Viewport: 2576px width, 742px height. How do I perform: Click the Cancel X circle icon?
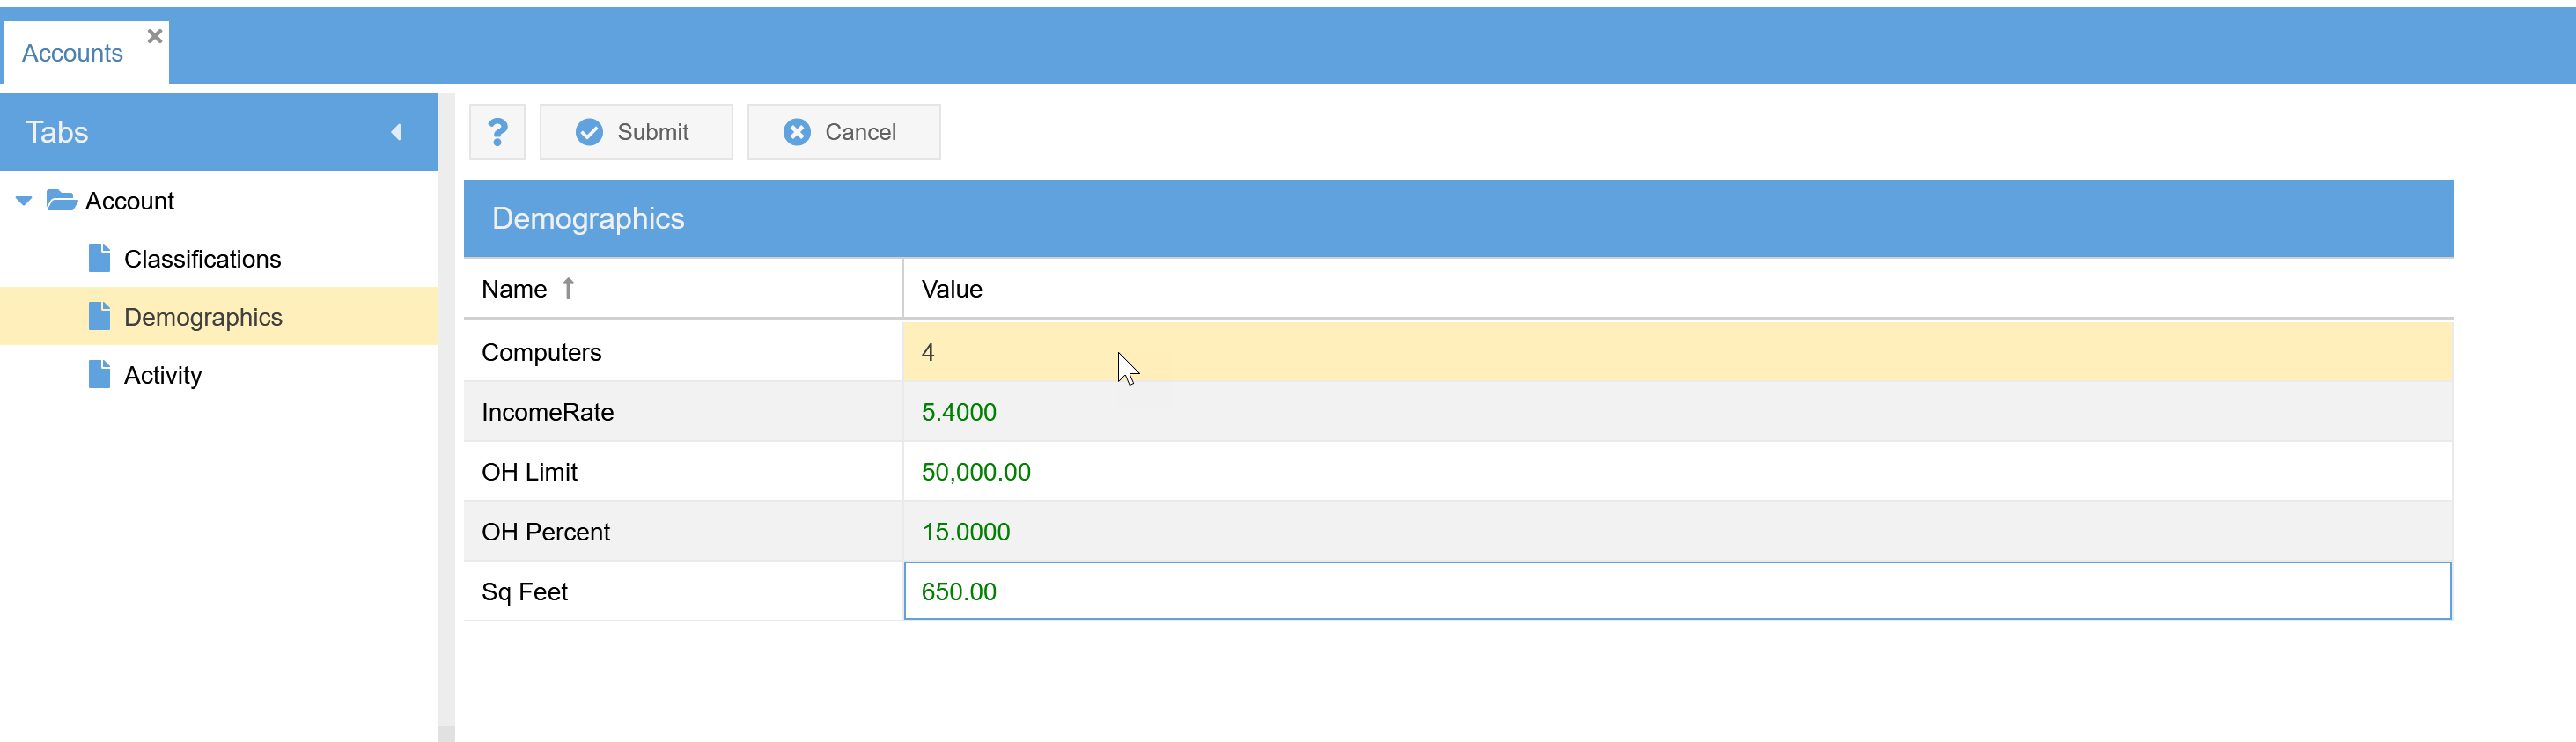[x=796, y=132]
